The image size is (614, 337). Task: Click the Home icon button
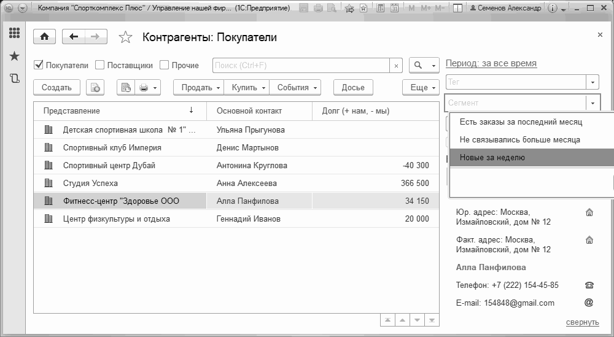point(44,37)
